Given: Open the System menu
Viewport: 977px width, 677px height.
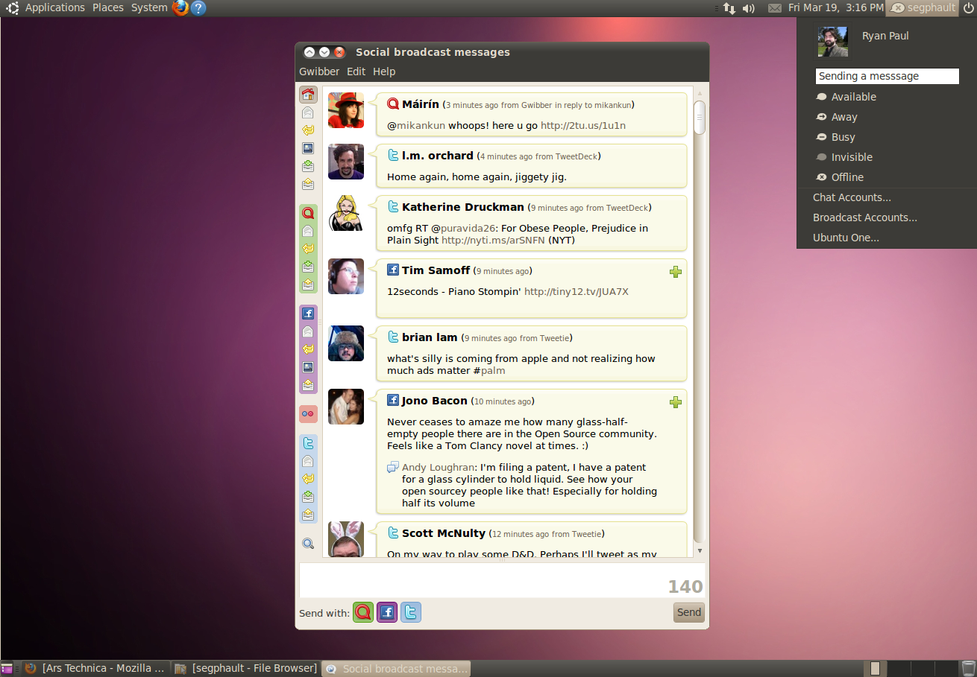Looking at the screenshot, I should pyautogui.click(x=149, y=7).
